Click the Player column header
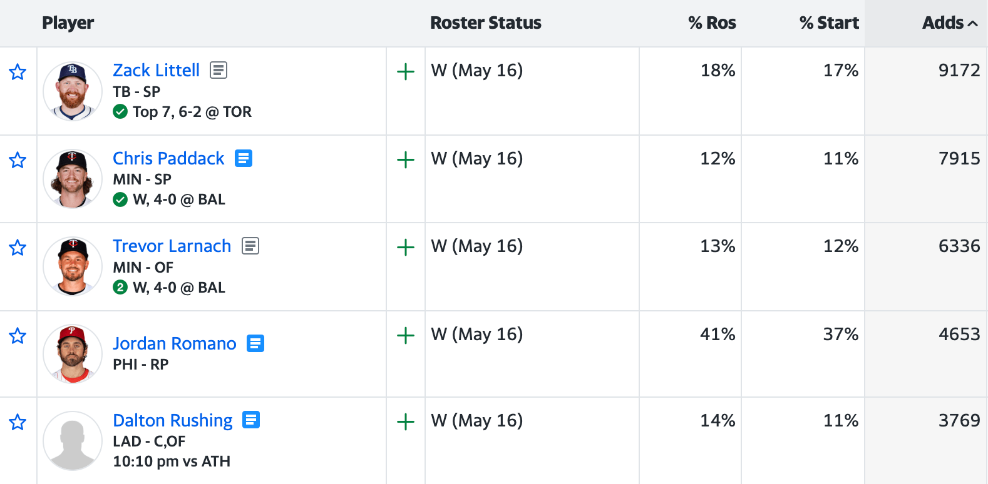 click(x=68, y=23)
